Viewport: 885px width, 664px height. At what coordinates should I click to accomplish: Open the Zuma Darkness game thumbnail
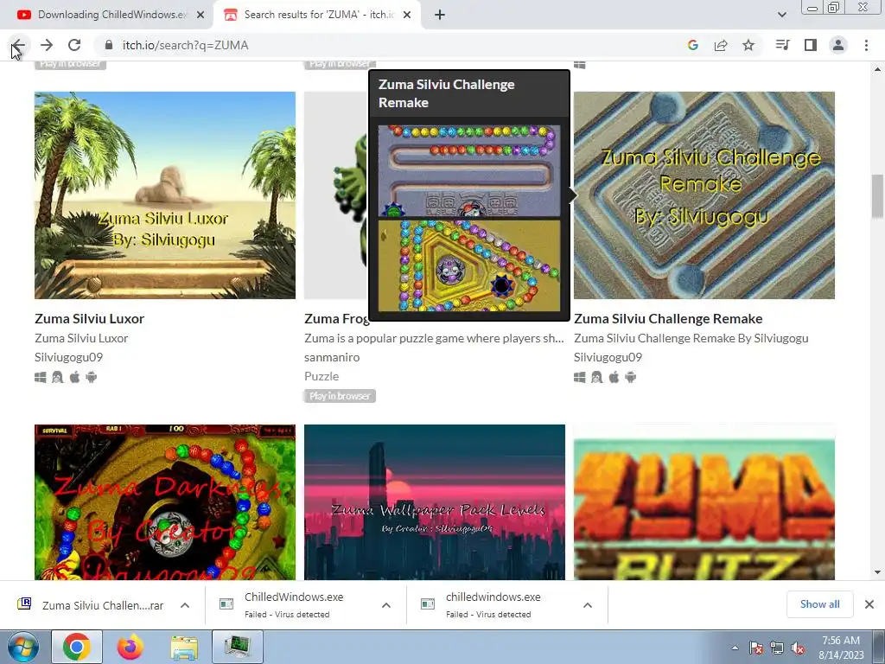click(x=165, y=502)
